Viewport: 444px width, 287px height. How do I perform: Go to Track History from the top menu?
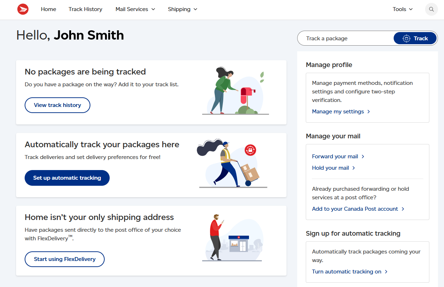click(85, 9)
